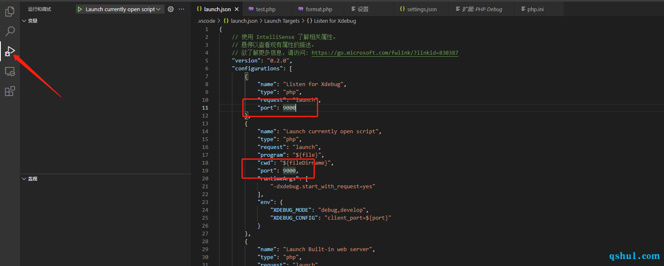
Task: Start debugging with green play arrow
Action: coord(80,9)
